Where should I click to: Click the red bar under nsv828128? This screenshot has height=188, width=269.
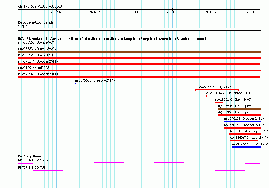pos(139,58)
